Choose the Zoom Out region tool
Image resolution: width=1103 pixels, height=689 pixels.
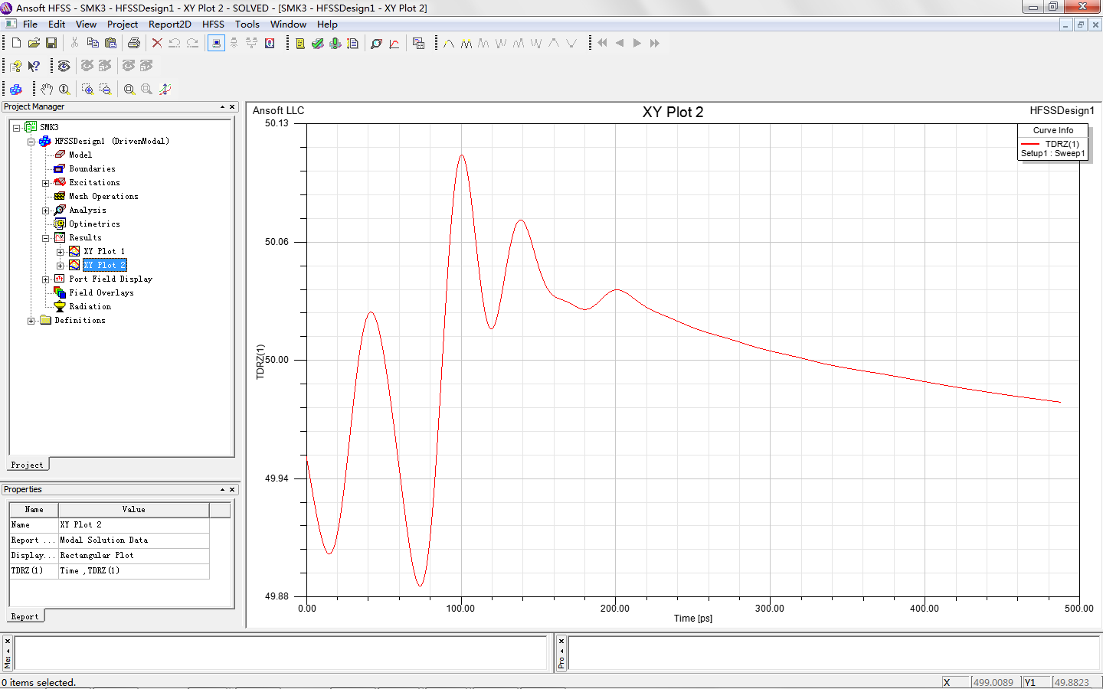[105, 90]
